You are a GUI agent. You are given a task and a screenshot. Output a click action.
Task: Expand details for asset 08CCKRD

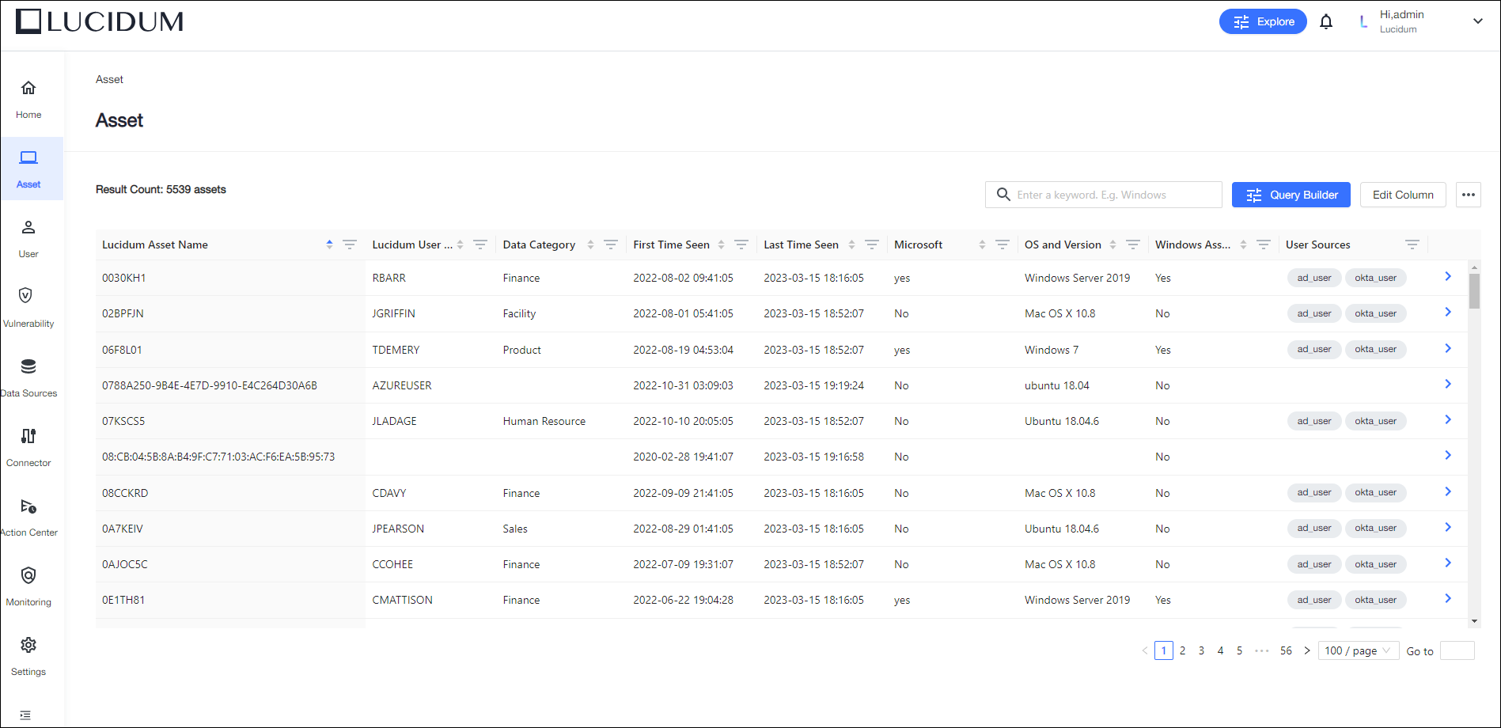click(x=1448, y=491)
